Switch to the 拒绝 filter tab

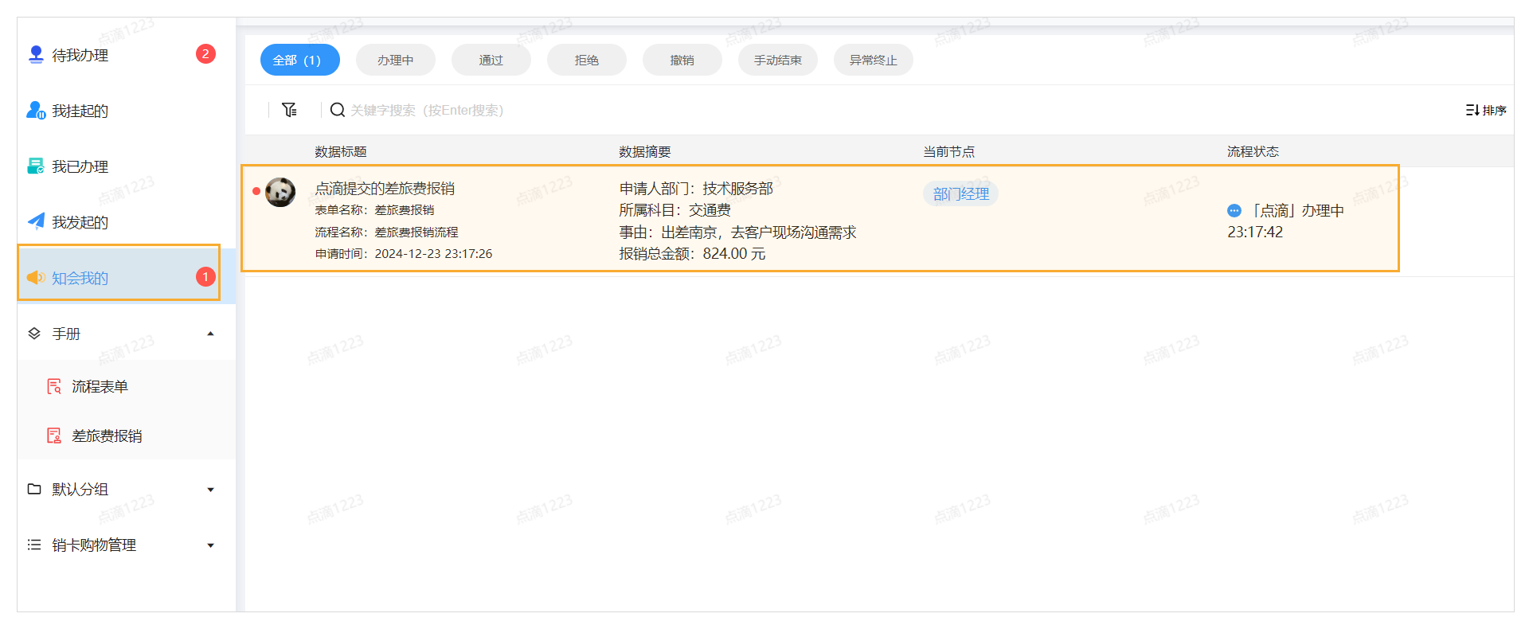(587, 60)
